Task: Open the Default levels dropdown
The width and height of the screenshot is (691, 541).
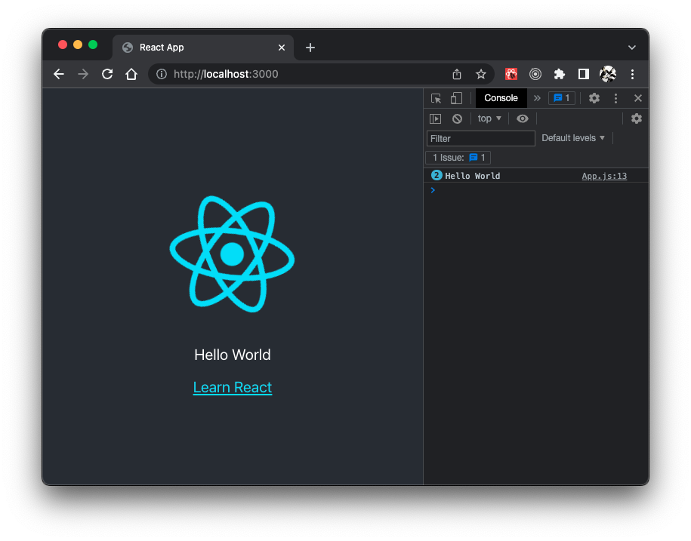Action: tap(573, 138)
